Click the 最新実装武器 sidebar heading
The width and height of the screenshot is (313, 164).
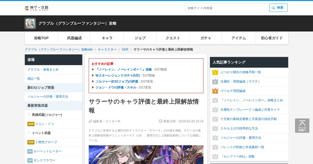pos(53,105)
